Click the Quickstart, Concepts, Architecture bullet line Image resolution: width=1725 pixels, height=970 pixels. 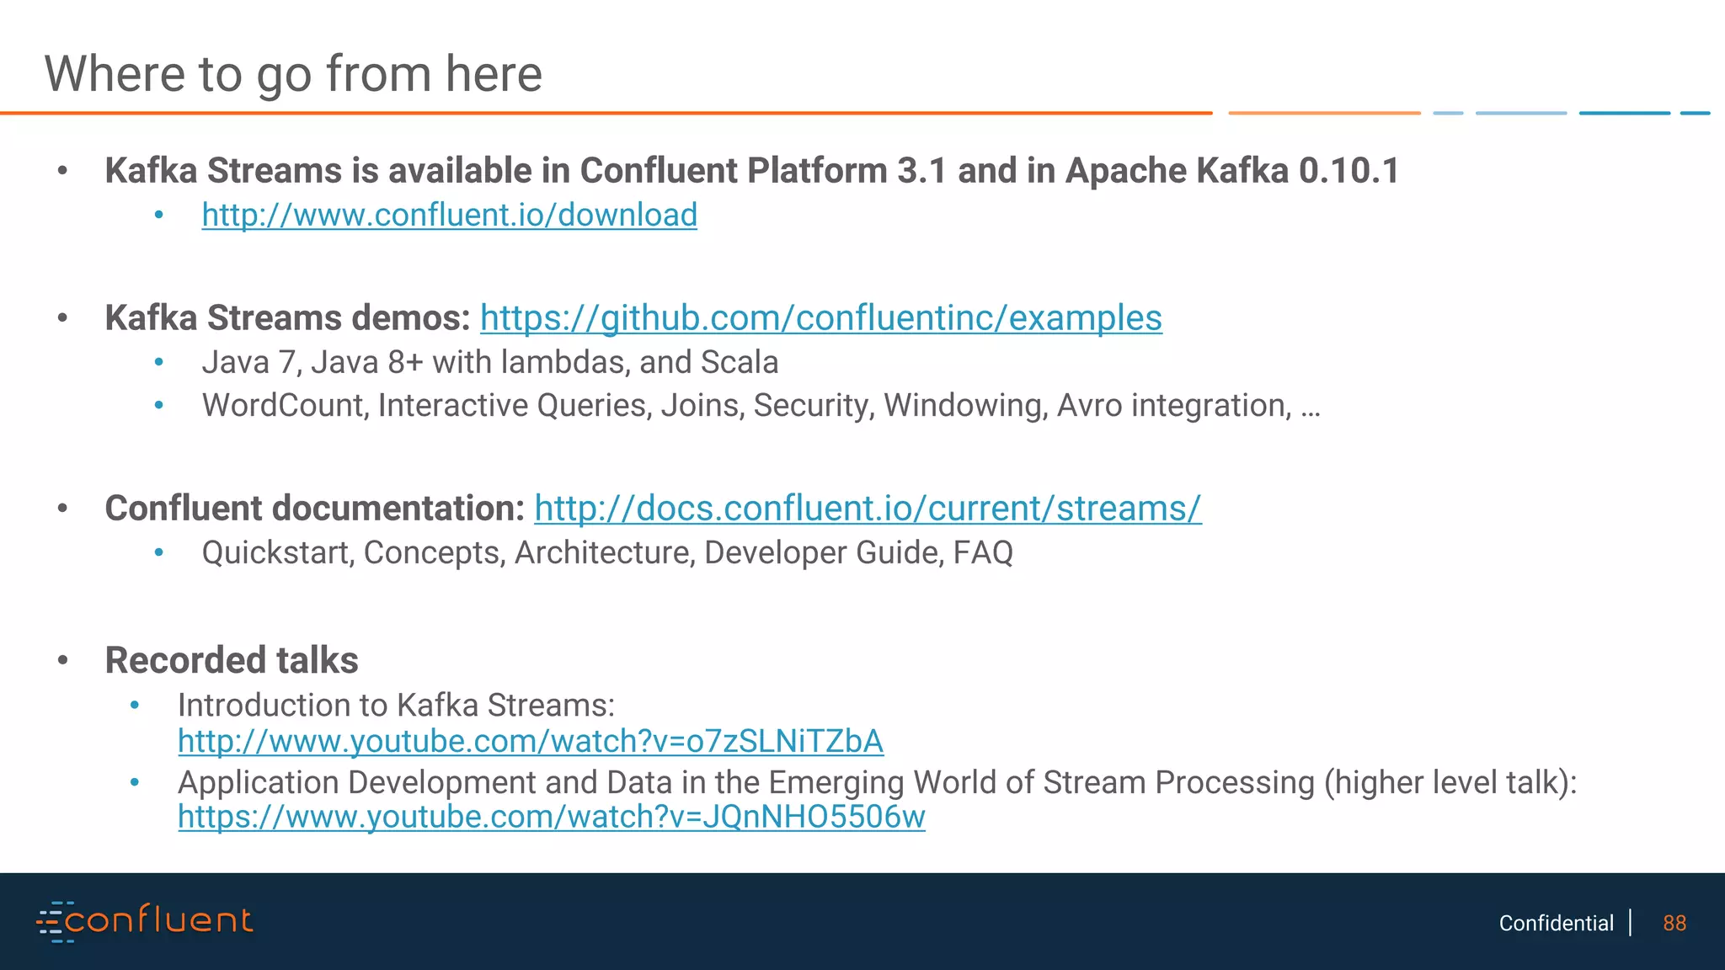[606, 553]
